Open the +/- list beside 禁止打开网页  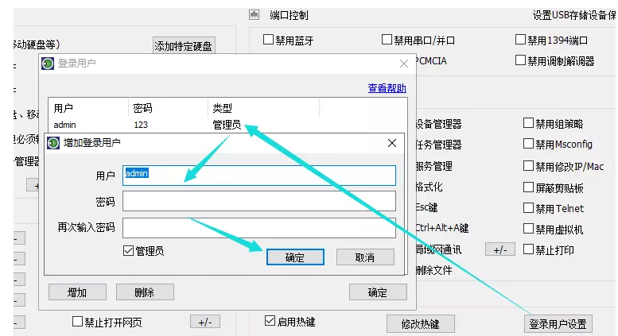[x=205, y=322]
